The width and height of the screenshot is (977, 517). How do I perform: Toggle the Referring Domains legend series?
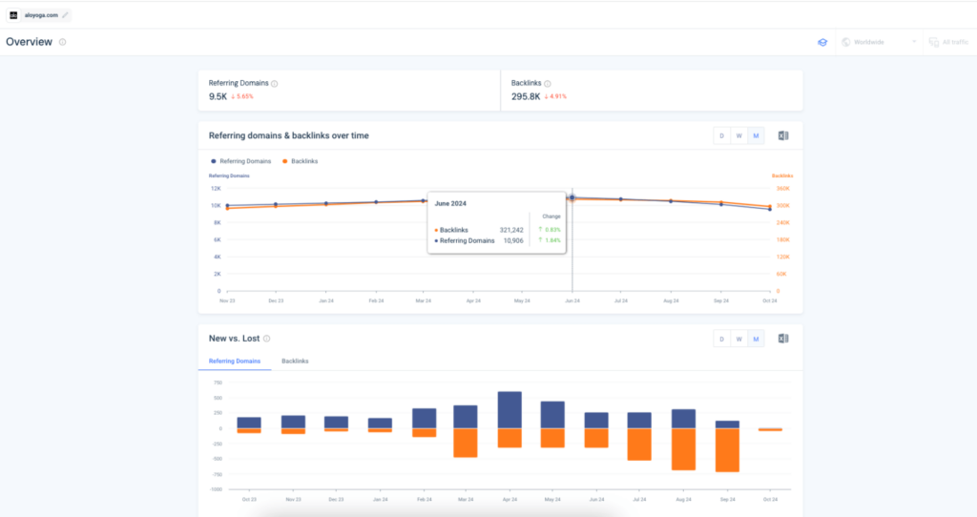coord(242,161)
